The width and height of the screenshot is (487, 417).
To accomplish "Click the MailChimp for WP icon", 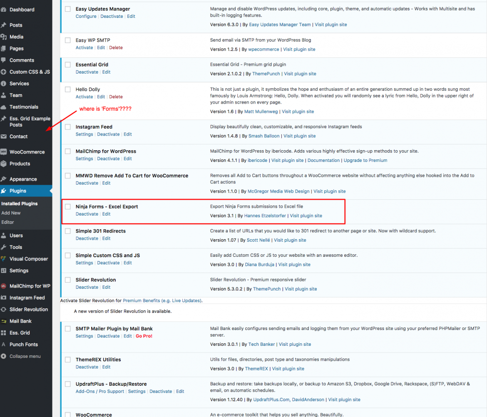I will [x=3, y=286].
